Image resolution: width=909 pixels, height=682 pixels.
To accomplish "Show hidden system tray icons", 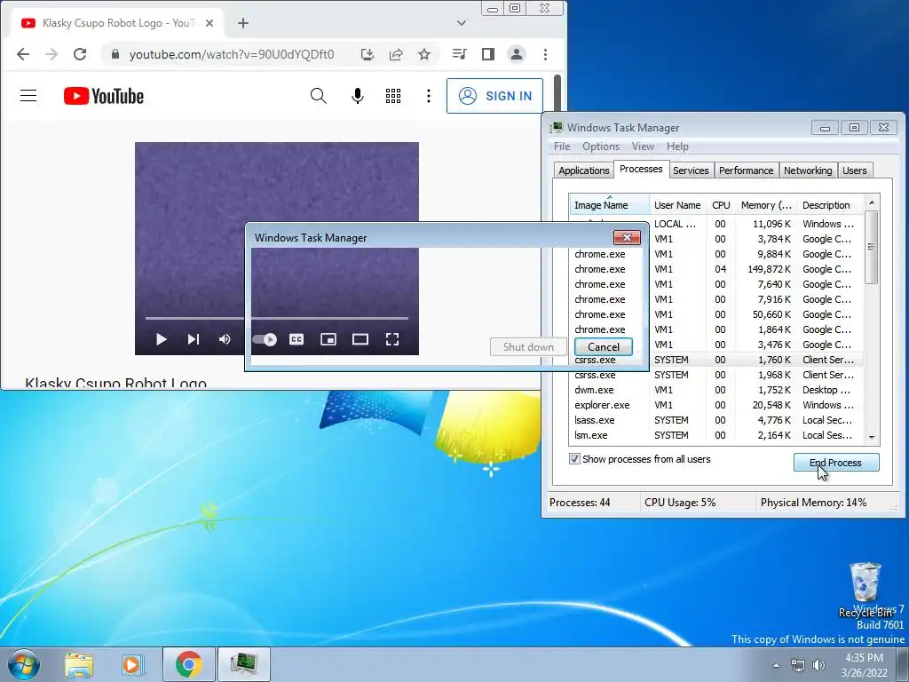I will point(776,665).
